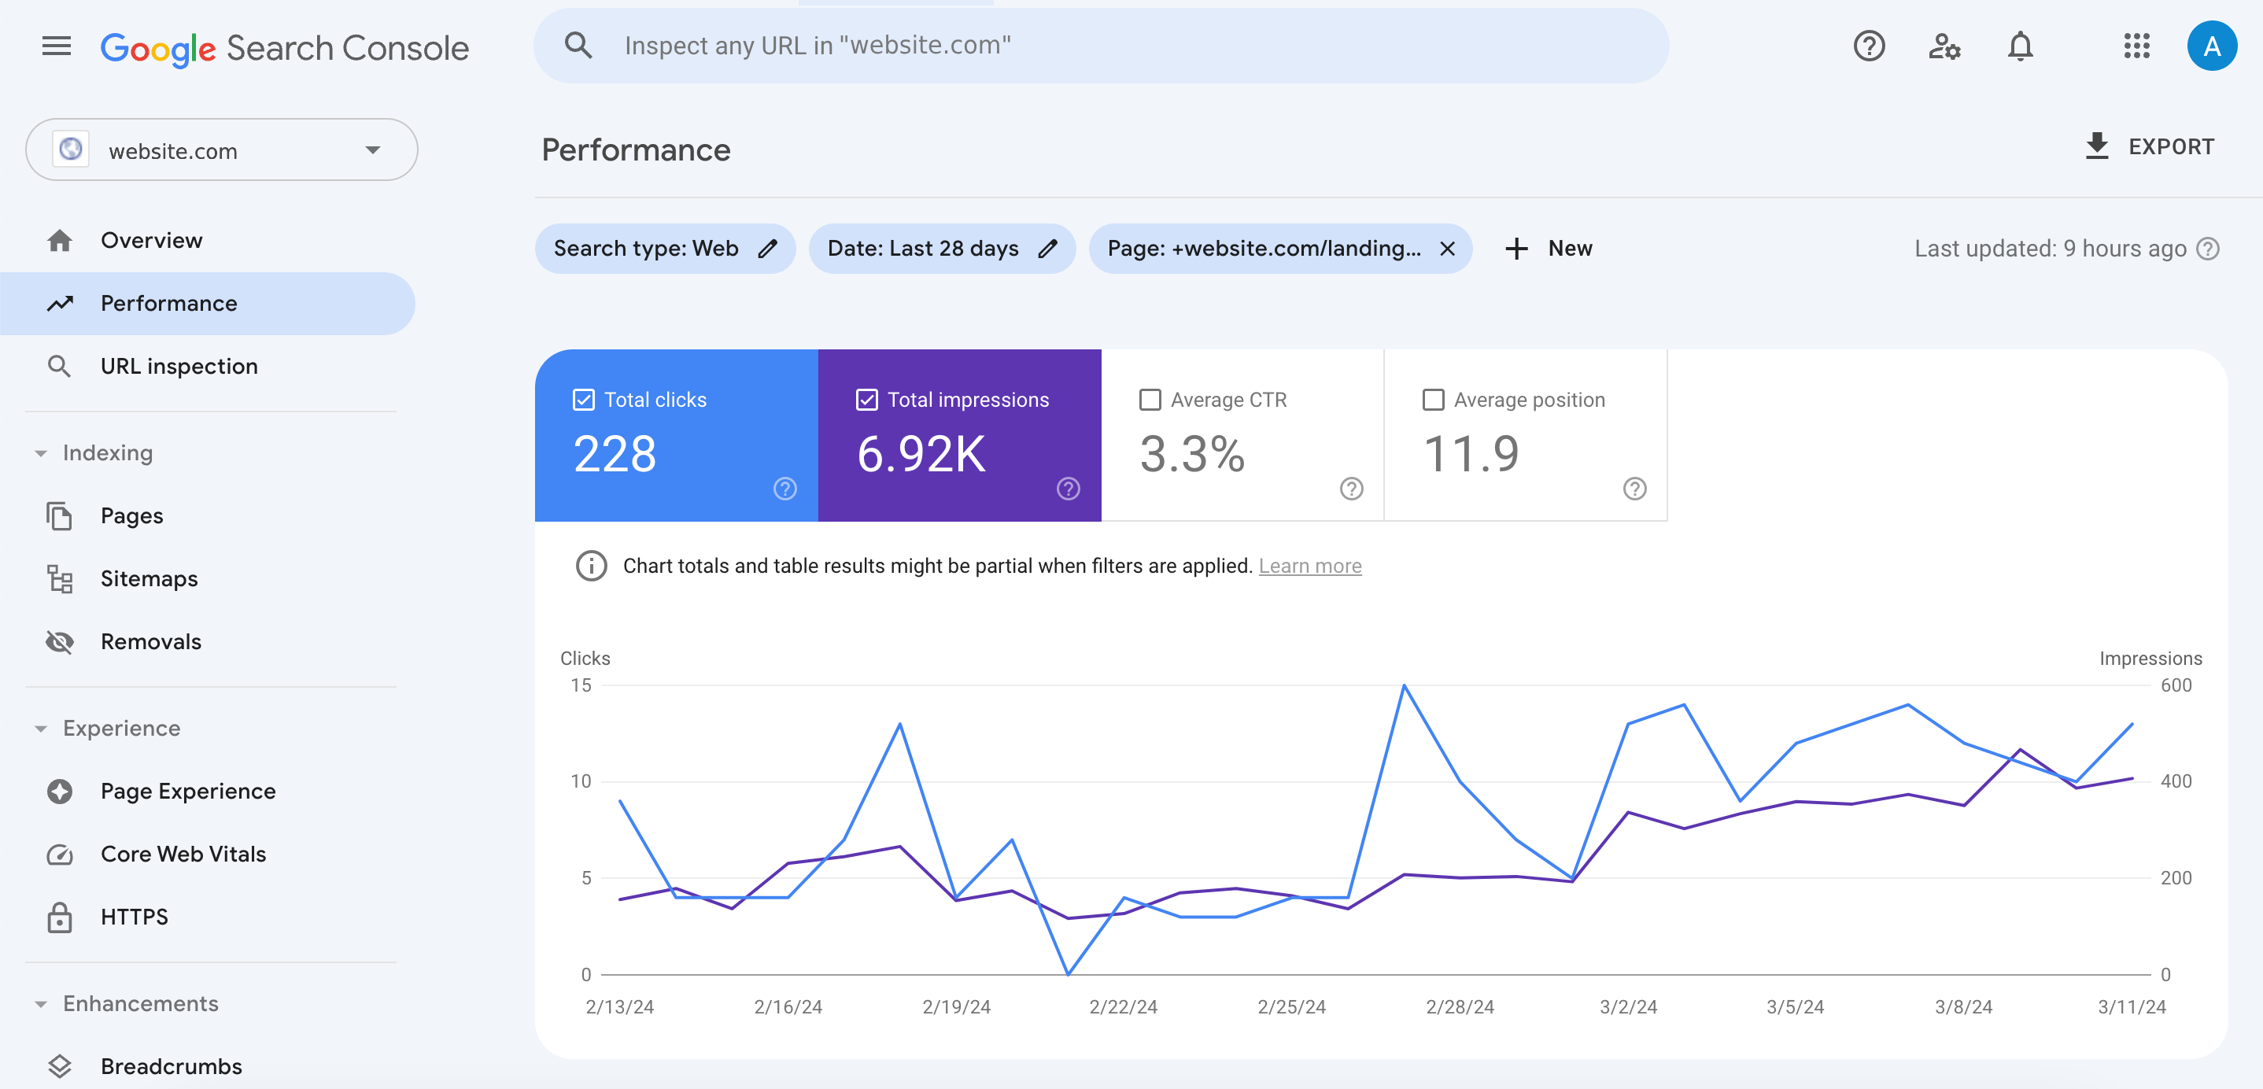Click the Learn more link
Screen dimensions: 2263x1089
(1309, 564)
